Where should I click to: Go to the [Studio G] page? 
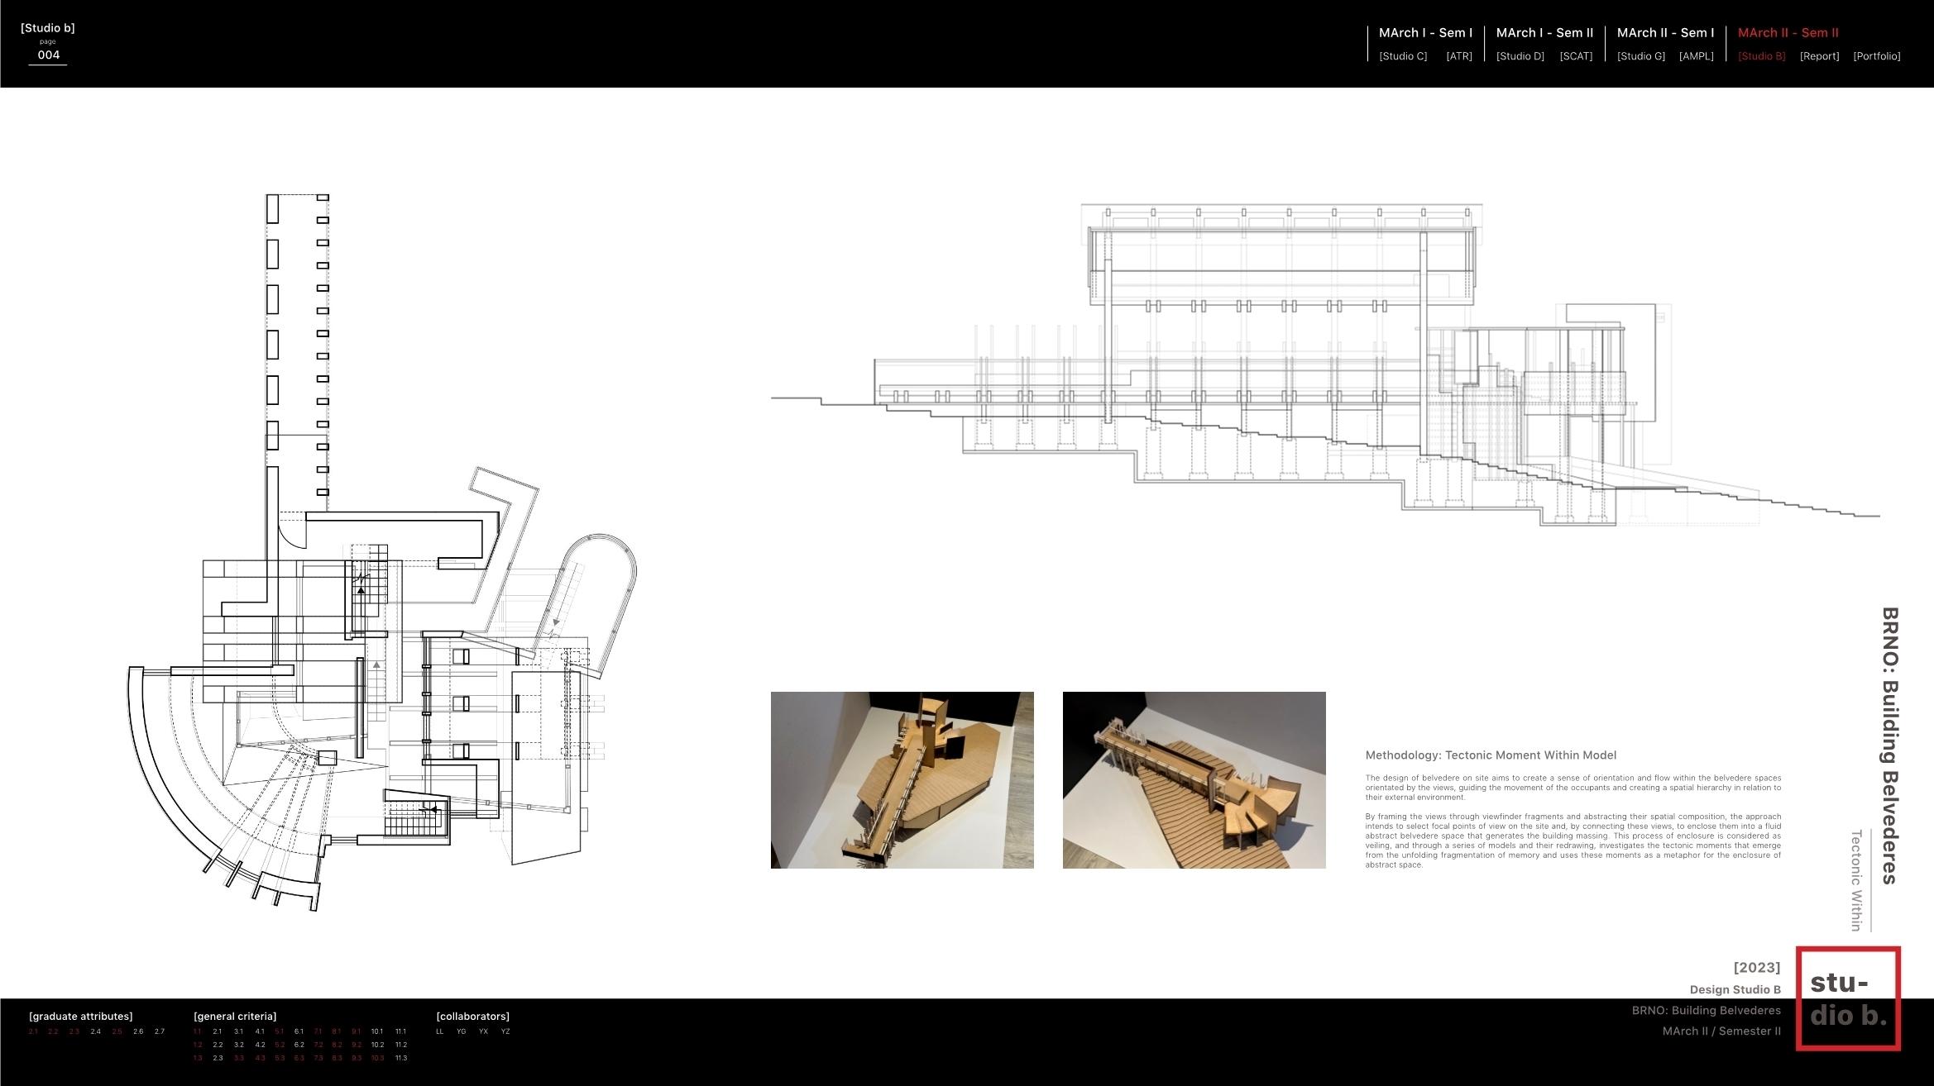(x=1640, y=56)
